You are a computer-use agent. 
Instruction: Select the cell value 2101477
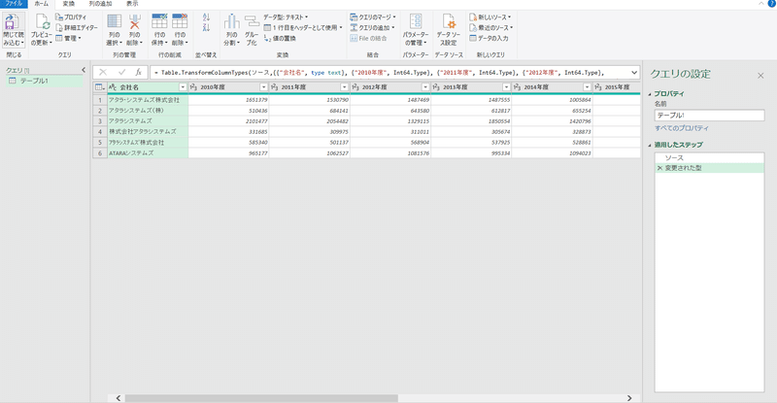pos(228,121)
